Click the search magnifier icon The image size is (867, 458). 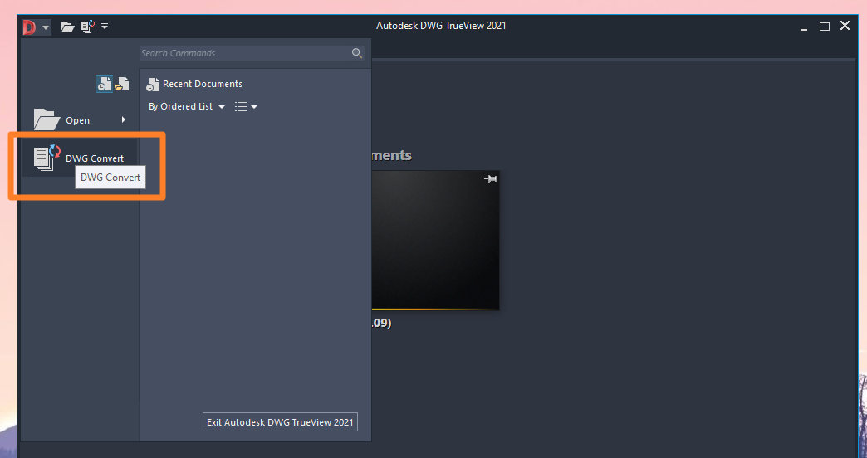pos(357,53)
